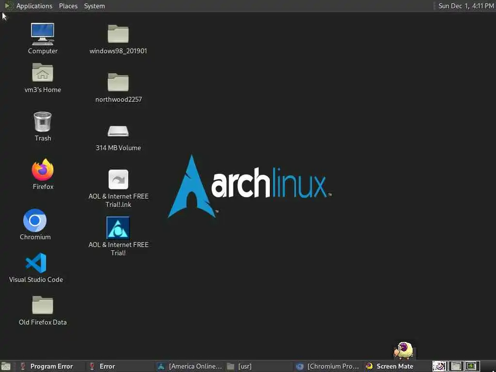Restore the [usr] file manager window

(x=260, y=366)
